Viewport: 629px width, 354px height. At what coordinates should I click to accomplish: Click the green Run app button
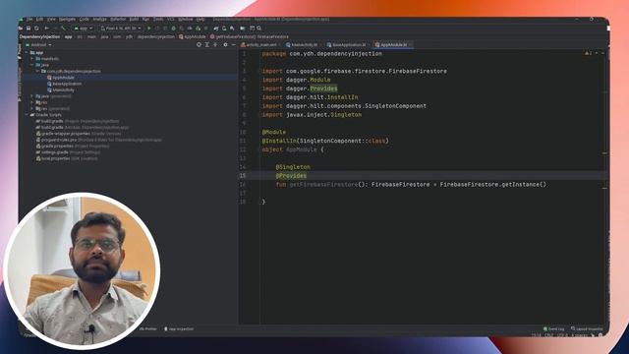pyautogui.click(x=149, y=29)
